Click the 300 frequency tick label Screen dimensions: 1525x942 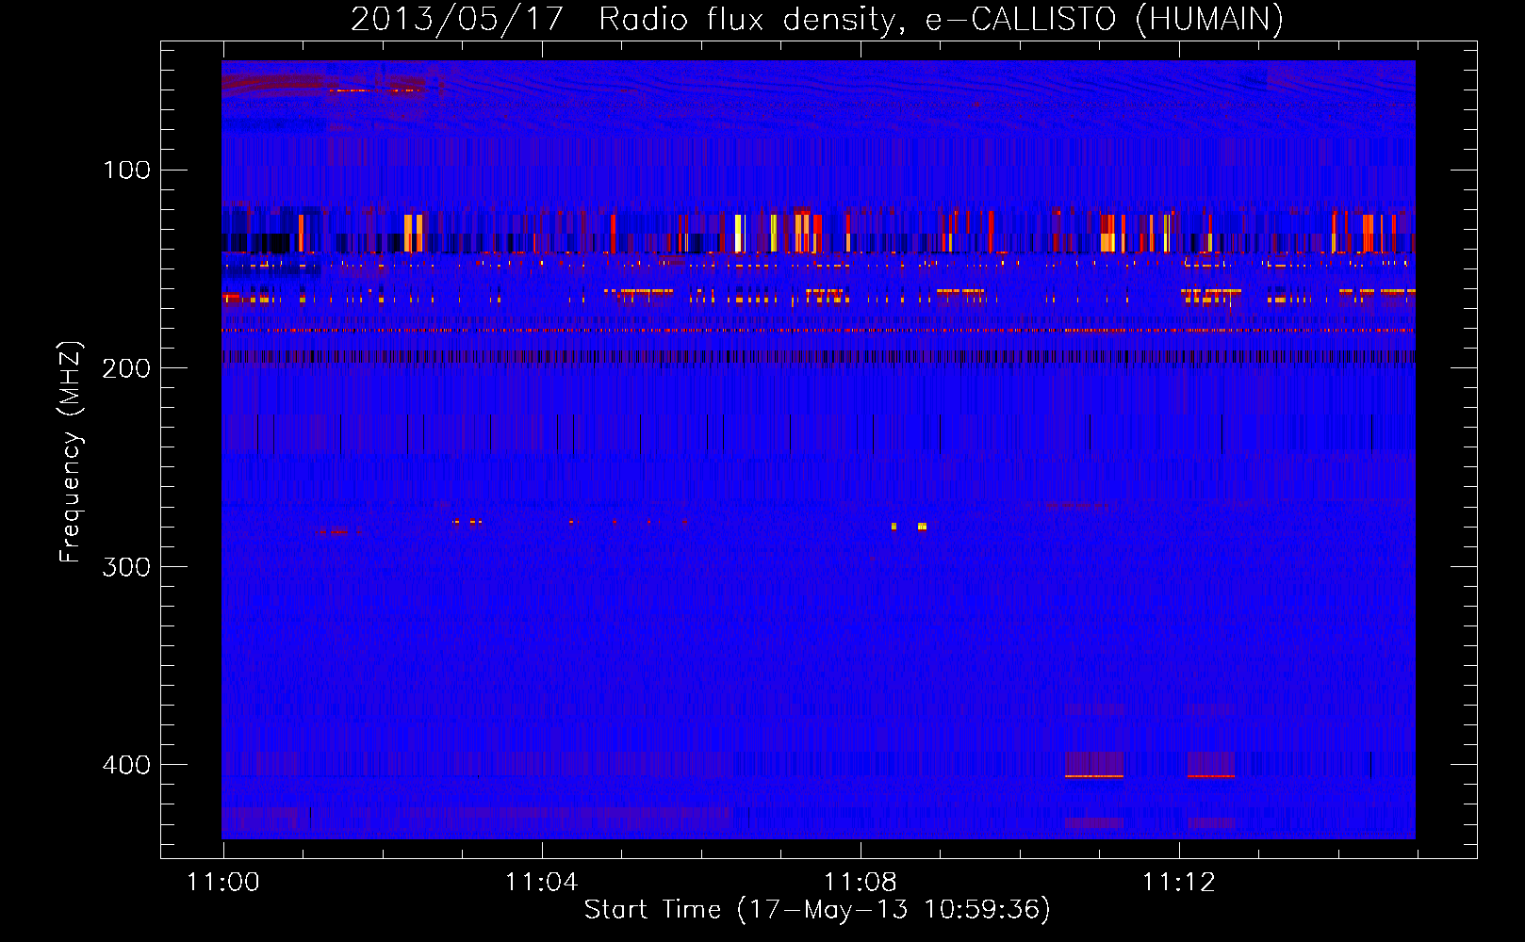click(x=126, y=567)
